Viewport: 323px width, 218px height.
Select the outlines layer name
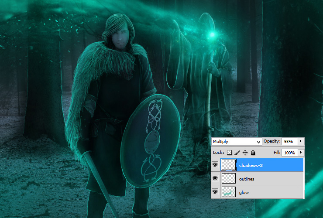click(247, 179)
